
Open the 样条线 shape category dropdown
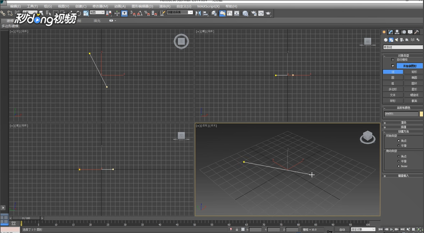point(403,47)
